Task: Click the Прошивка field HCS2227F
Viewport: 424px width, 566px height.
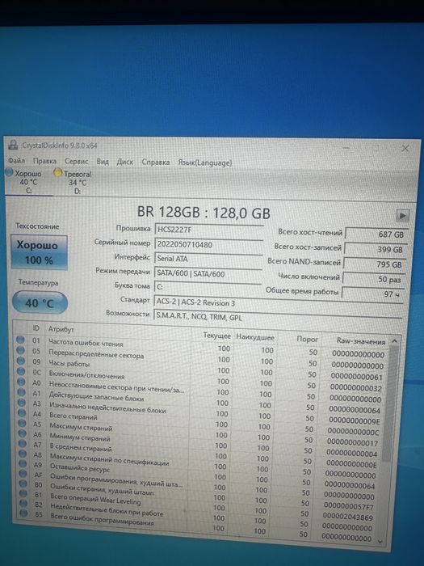Action: 208,230
